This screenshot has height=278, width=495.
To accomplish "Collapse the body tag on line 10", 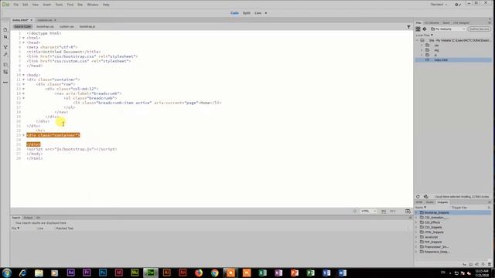I will pyautogui.click(x=24, y=75).
